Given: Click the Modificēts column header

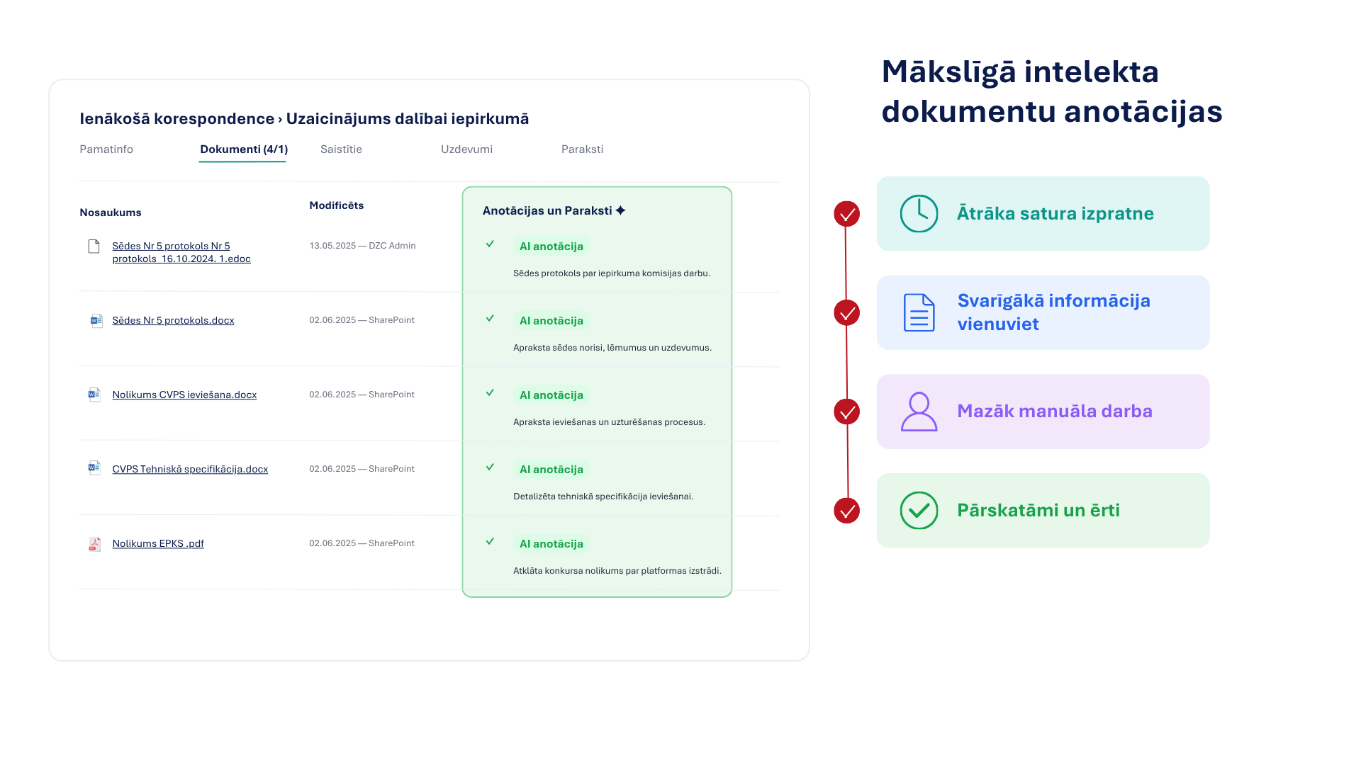Looking at the screenshot, I should pos(337,205).
